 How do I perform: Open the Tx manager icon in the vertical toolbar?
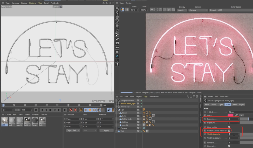coord(117,52)
